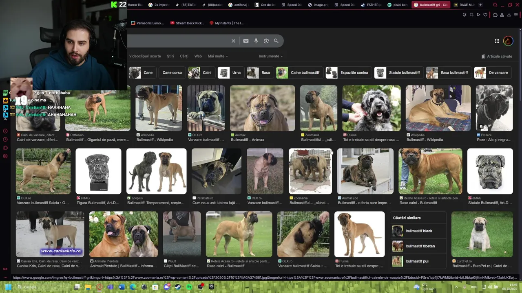Open eMAG Figura Bullmastiff statue image
This screenshot has height=293, width=522.
[98, 171]
